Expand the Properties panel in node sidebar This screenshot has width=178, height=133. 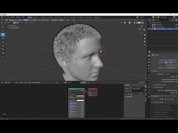coord(128,97)
